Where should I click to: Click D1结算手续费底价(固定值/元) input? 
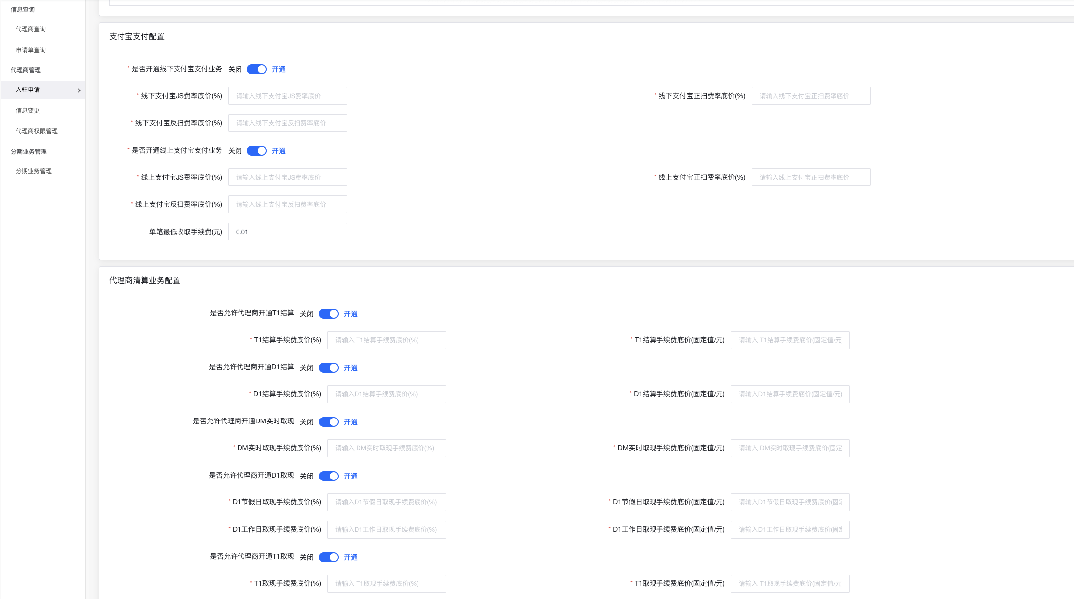coord(790,394)
